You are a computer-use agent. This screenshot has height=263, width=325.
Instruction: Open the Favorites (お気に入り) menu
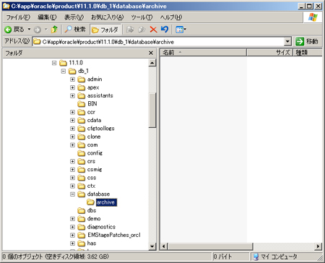click(x=107, y=17)
